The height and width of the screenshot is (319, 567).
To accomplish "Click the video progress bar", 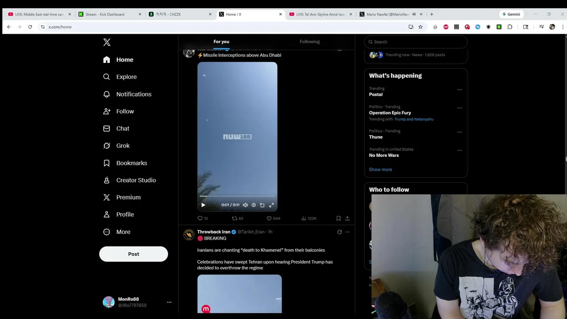I will click(x=237, y=196).
